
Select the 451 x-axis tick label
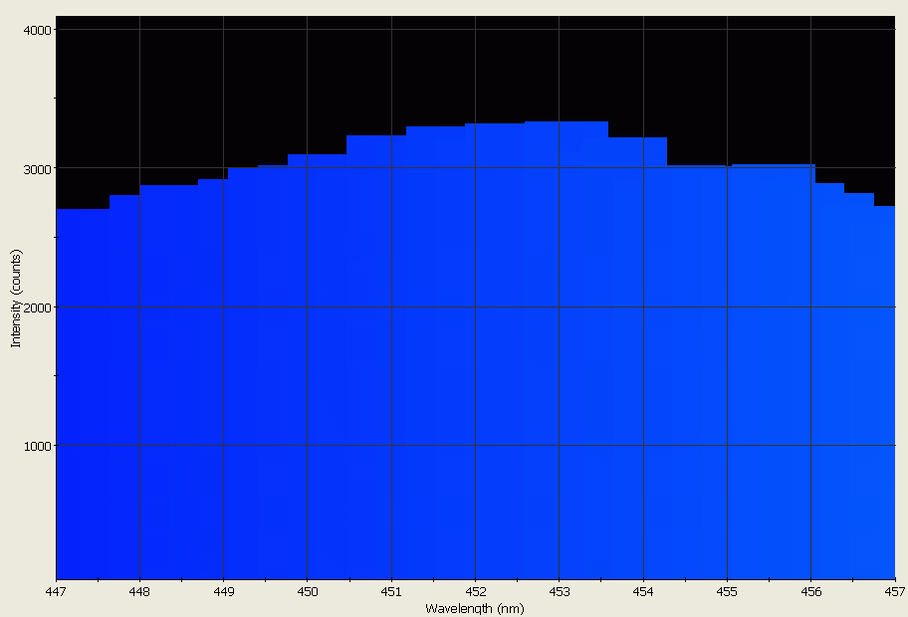click(391, 592)
